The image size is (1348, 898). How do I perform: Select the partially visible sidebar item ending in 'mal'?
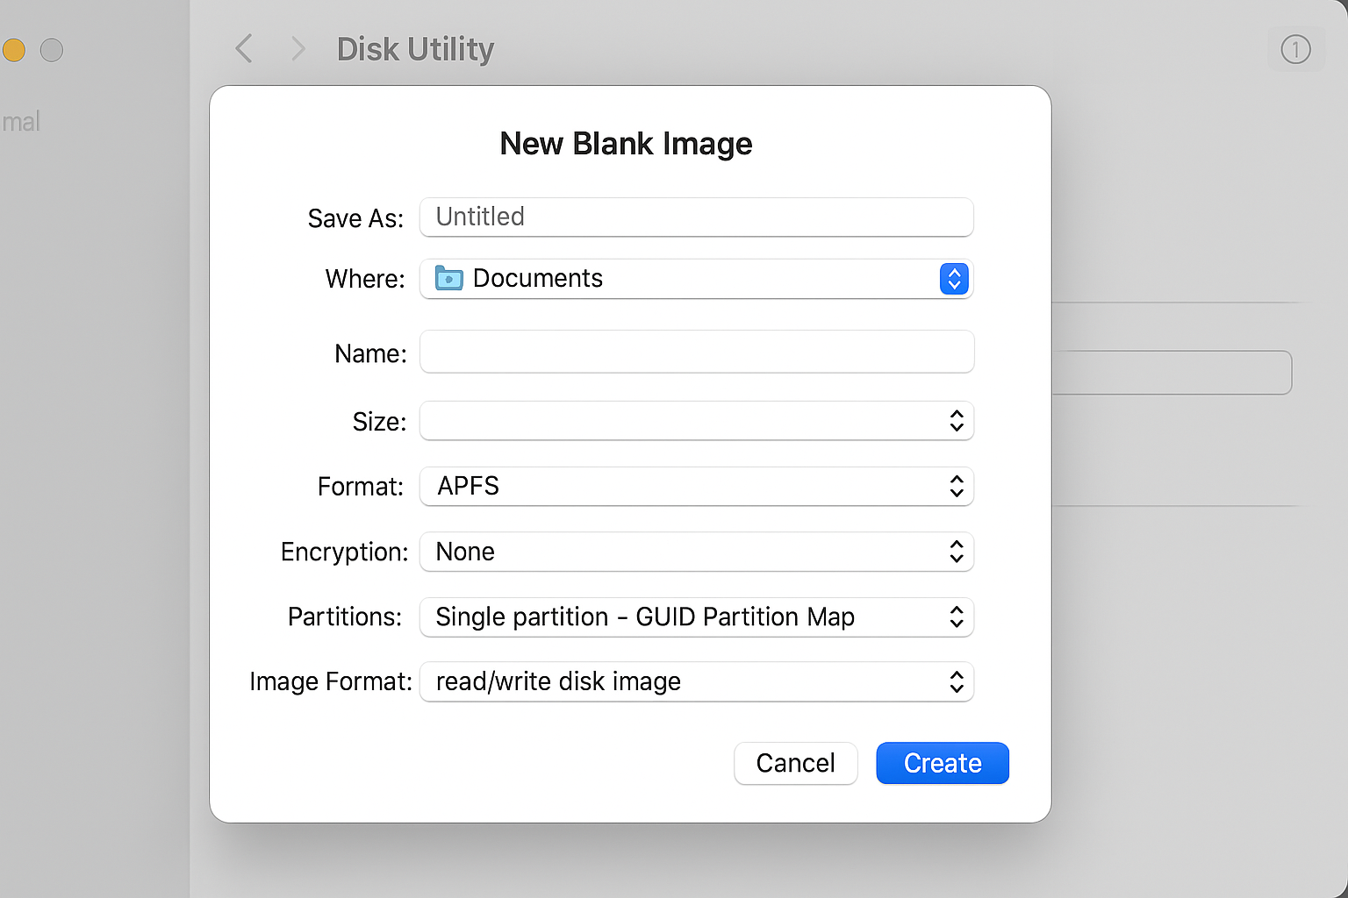21,121
